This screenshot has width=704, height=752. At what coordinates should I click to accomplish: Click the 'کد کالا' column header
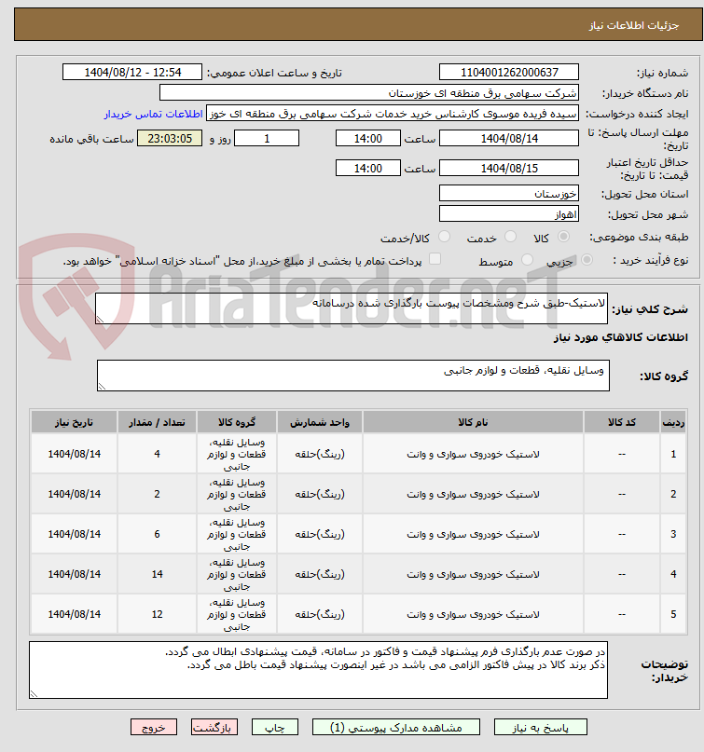click(621, 422)
